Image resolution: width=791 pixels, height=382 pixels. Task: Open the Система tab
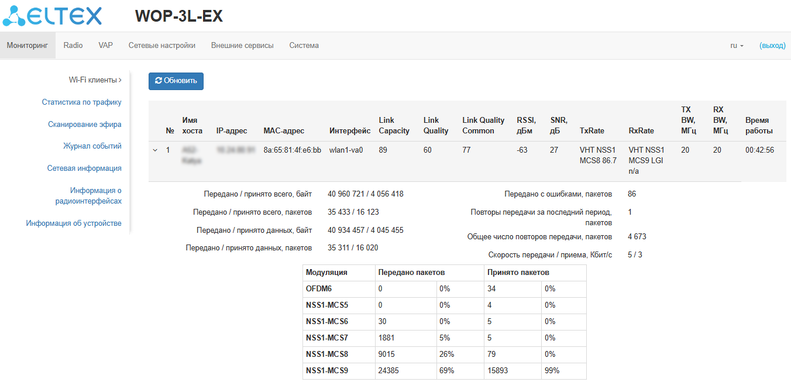(x=304, y=46)
